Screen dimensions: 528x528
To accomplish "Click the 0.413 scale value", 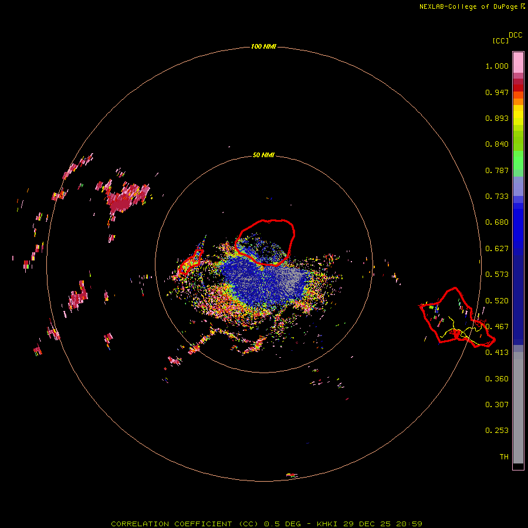I will pyautogui.click(x=497, y=353).
